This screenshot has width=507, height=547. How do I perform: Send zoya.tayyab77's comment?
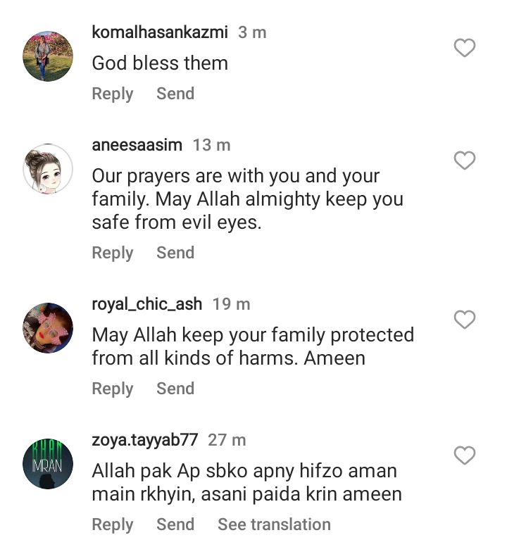(x=175, y=524)
